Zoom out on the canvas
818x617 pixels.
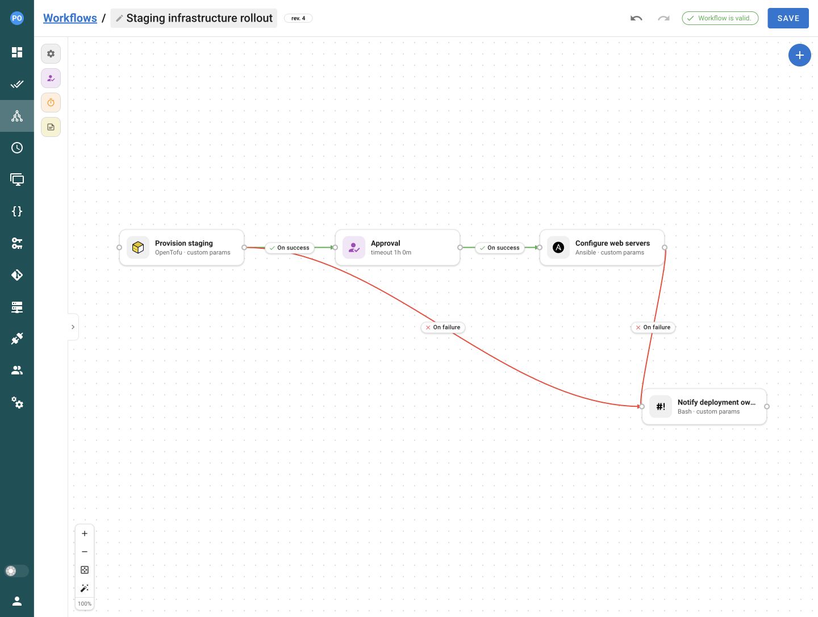tap(85, 552)
